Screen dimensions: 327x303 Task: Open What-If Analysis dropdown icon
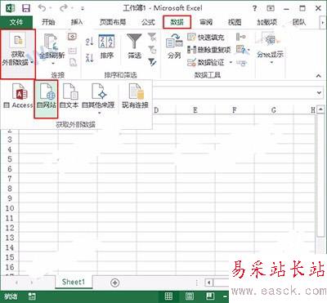click(x=243, y=50)
